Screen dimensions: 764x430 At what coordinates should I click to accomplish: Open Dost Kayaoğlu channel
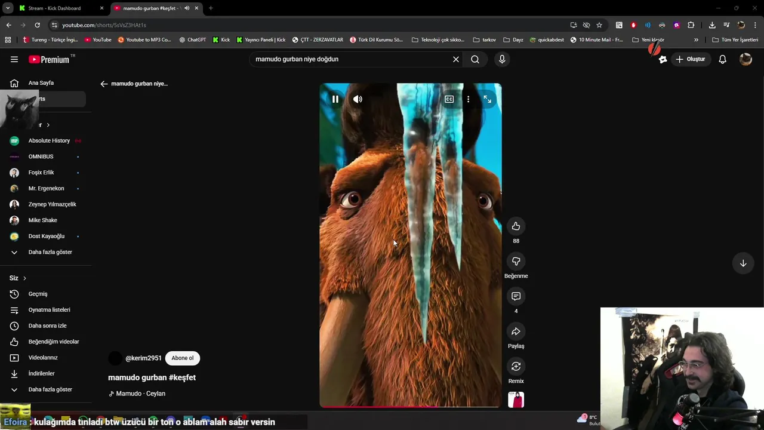[45, 236]
